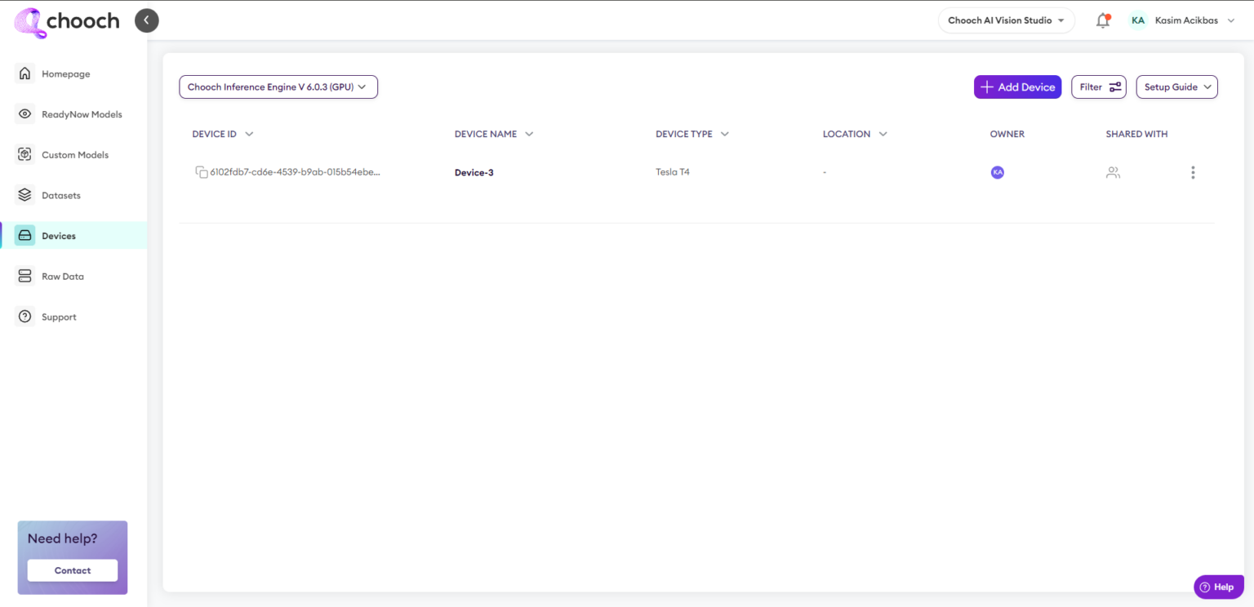Image resolution: width=1254 pixels, height=607 pixels.
Task: Sort by Location column chevron
Action: click(883, 134)
